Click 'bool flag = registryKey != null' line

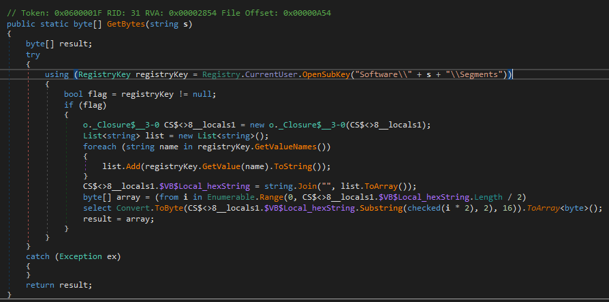[x=140, y=94]
